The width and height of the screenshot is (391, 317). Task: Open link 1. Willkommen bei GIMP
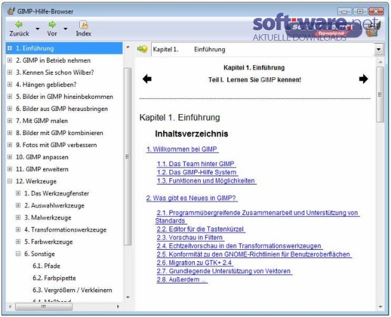click(x=182, y=149)
